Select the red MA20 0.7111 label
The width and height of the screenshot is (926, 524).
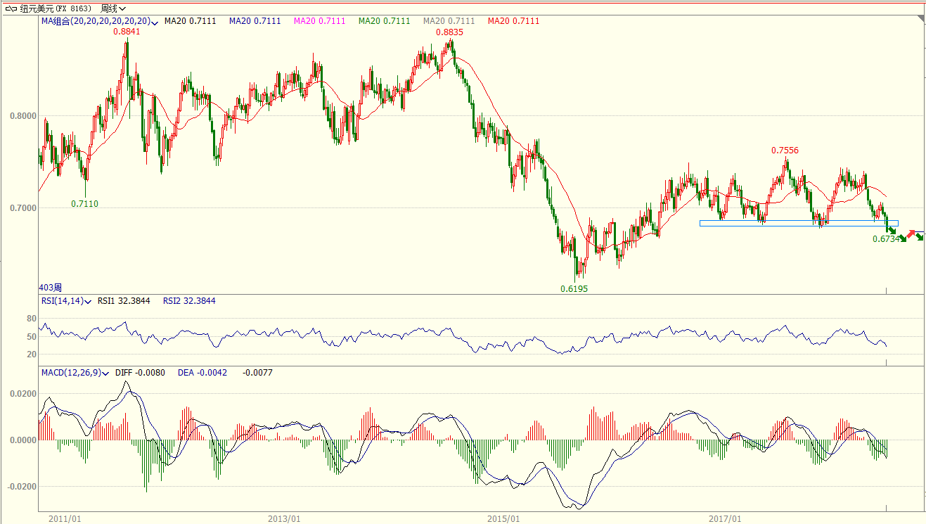pyautogui.click(x=513, y=21)
